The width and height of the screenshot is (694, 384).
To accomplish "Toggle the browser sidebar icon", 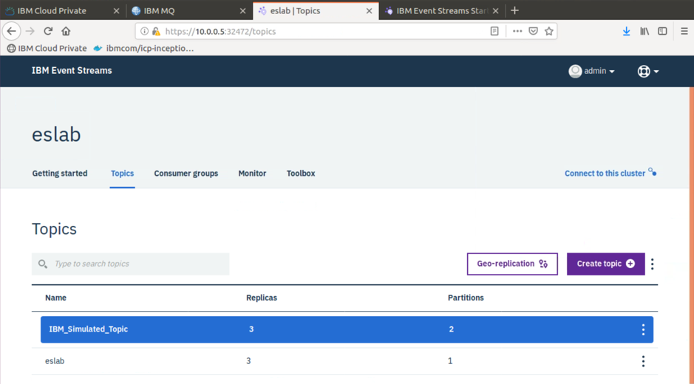I will pos(662,31).
